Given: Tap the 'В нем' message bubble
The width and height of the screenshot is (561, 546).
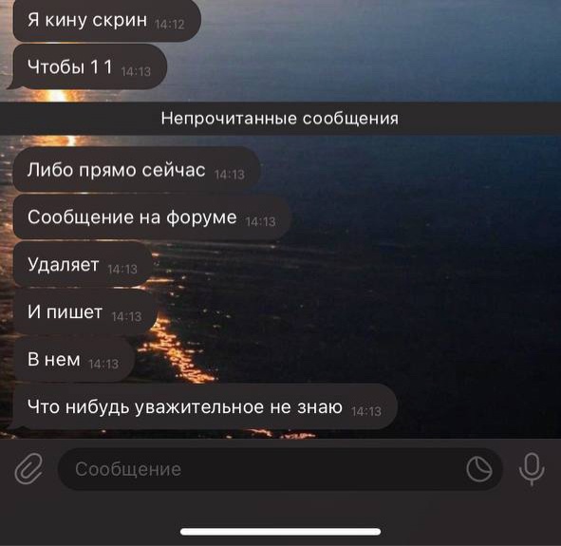Looking at the screenshot, I should click(x=74, y=359).
